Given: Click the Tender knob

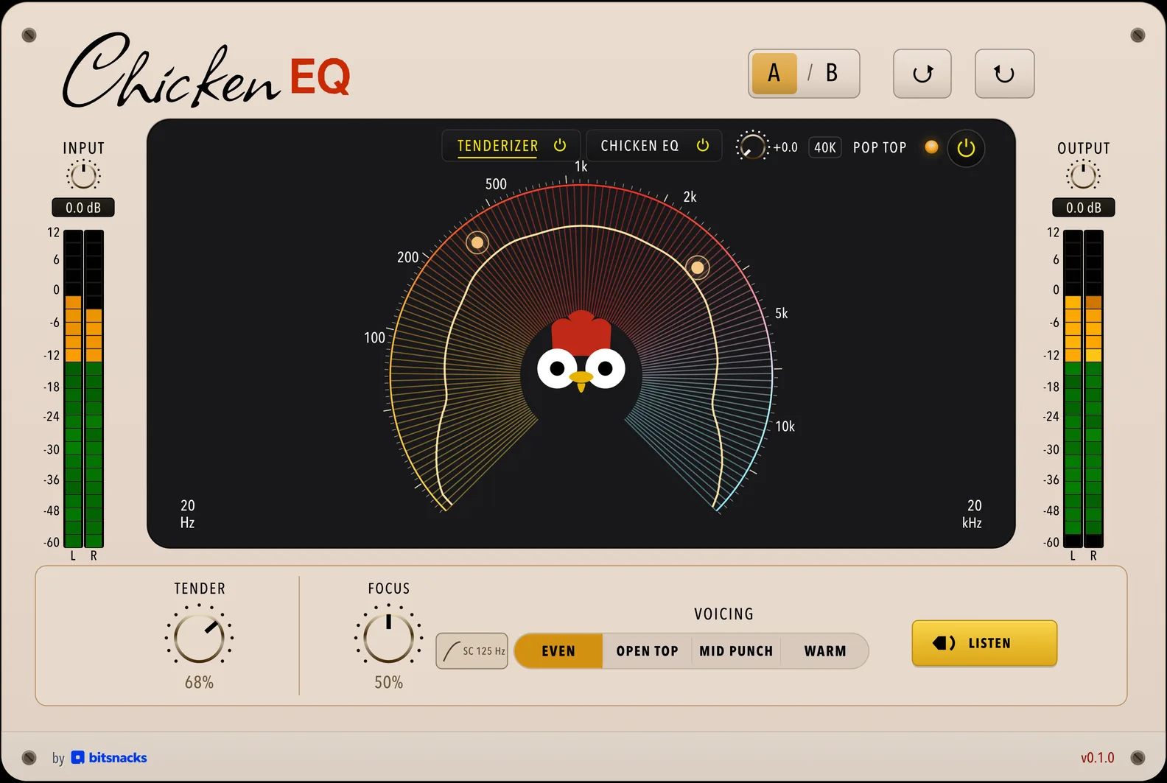Looking at the screenshot, I should 199,637.
